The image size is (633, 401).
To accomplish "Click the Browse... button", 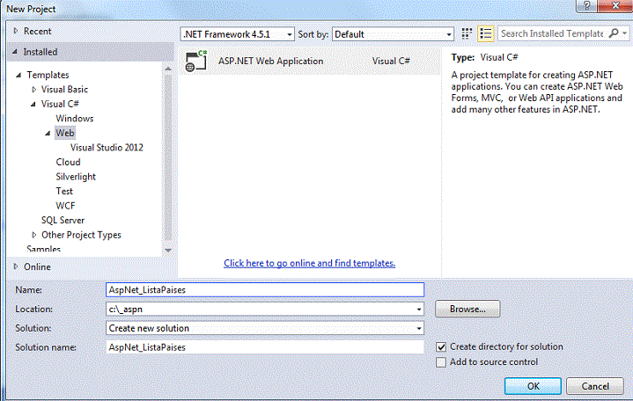I will point(467,309).
